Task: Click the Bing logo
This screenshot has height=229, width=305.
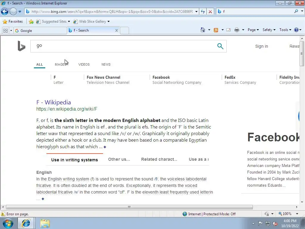Action: [21, 46]
